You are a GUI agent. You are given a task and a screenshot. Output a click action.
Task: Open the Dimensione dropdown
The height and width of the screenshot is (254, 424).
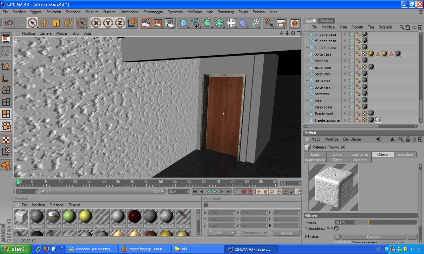pos(254,233)
